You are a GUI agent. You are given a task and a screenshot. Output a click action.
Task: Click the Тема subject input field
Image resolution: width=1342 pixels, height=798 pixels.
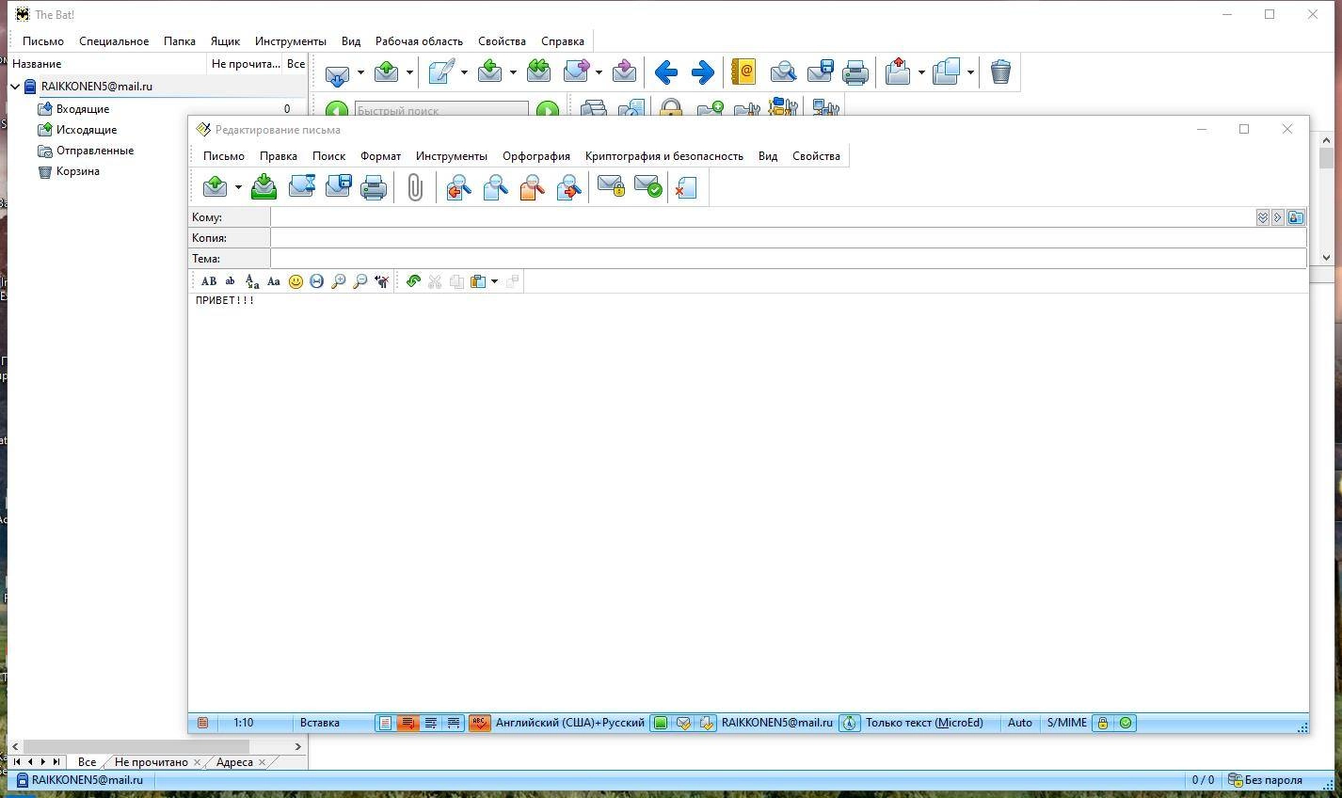[789, 259]
